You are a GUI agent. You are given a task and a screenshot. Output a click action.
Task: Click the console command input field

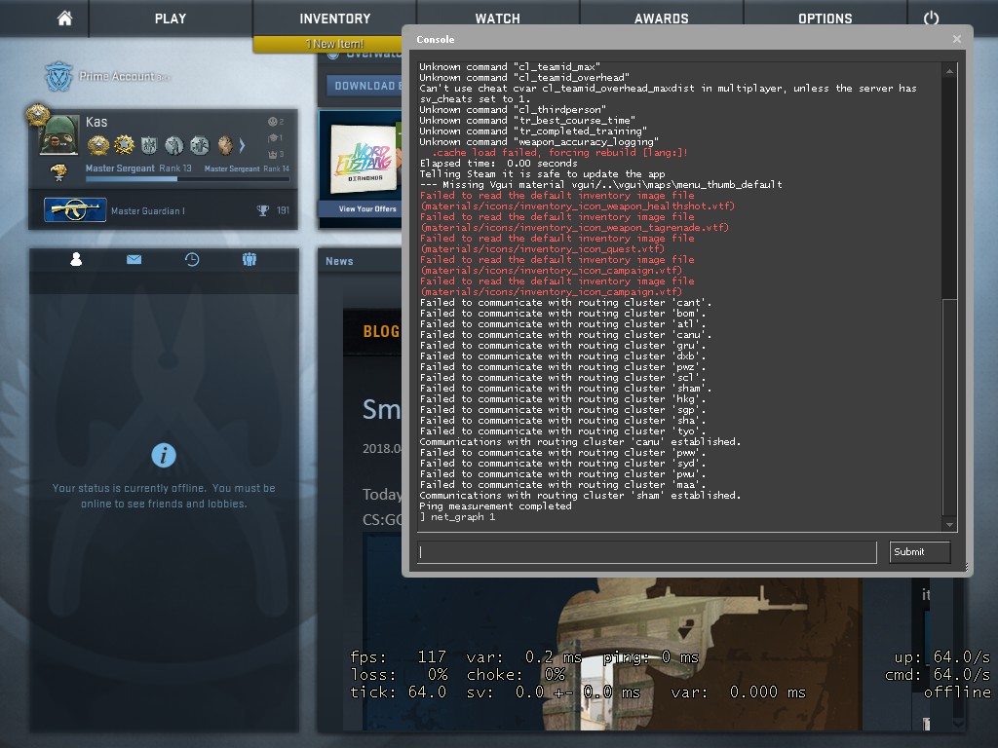647,552
